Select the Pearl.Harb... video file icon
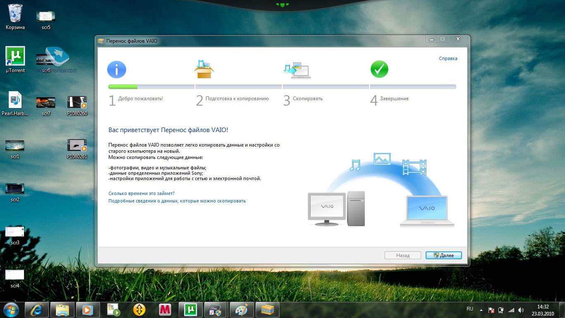Viewport: 565px width, 318px height. click(x=15, y=104)
